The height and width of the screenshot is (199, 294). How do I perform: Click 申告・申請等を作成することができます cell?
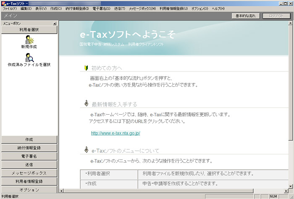pyautogui.click(x=213, y=184)
